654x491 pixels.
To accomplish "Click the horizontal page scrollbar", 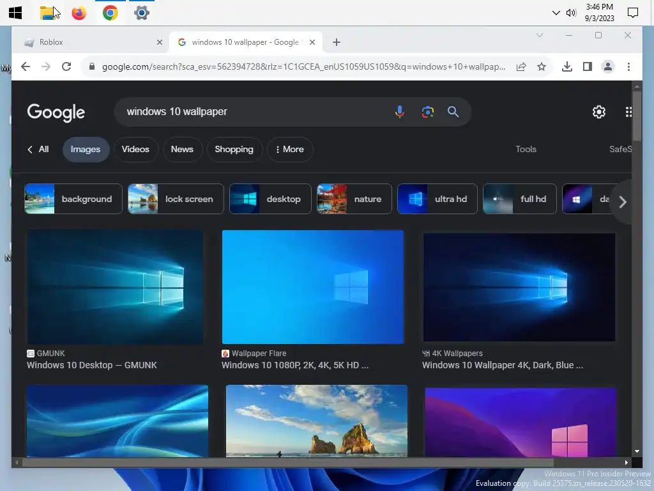I will [x=288, y=463].
